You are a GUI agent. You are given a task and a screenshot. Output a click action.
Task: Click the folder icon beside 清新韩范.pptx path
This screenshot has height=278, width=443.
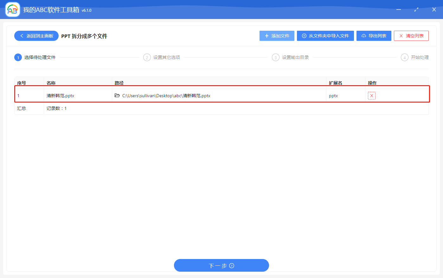(x=117, y=95)
